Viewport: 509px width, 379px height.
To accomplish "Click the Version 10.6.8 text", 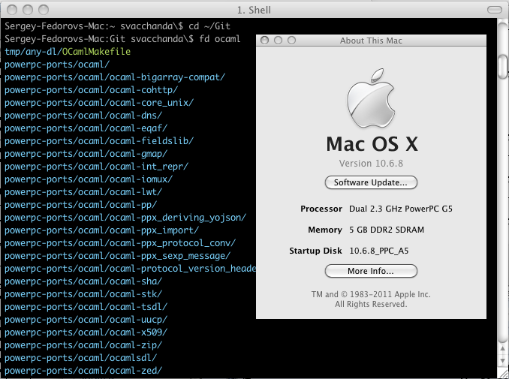I will (371, 163).
